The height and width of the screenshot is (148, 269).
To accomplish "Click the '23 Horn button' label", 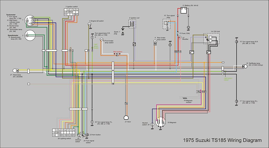I will 95,135.
